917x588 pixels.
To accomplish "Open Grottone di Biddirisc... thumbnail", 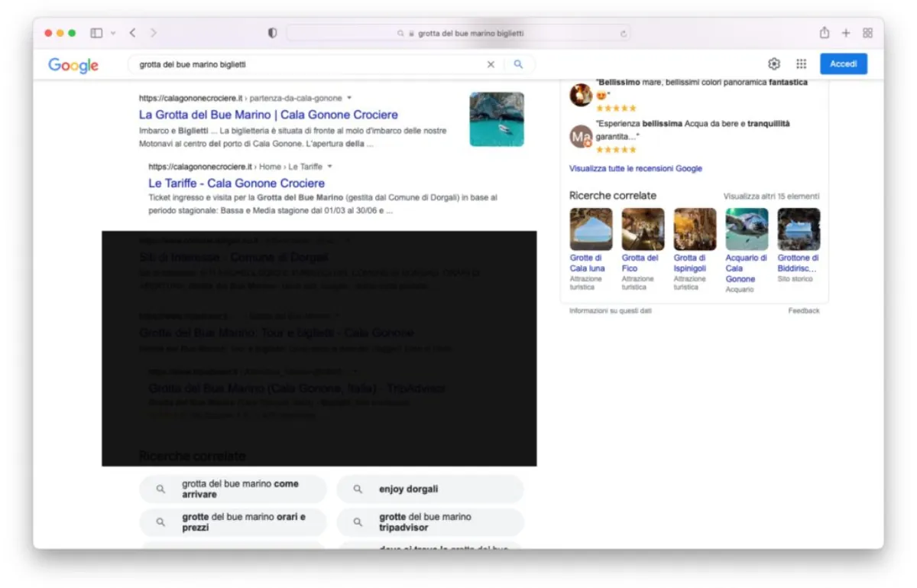I will click(799, 229).
